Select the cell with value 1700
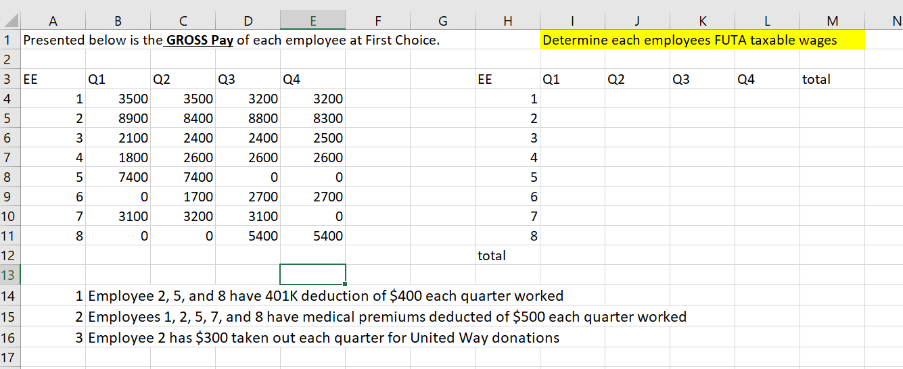The width and height of the screenshot is (903, 369). tap(183, 197)
